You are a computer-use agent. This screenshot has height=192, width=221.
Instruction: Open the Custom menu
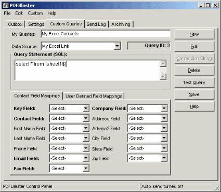click(x=35, y=13)
